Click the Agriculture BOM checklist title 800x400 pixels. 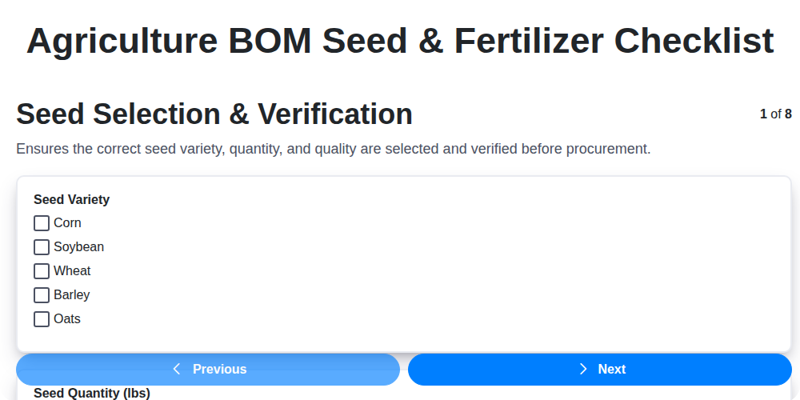pyautogui.click(x=400, y=41)
